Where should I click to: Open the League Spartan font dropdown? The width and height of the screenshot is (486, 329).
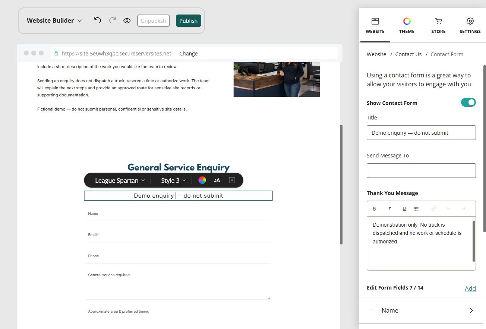coord(120,181)
